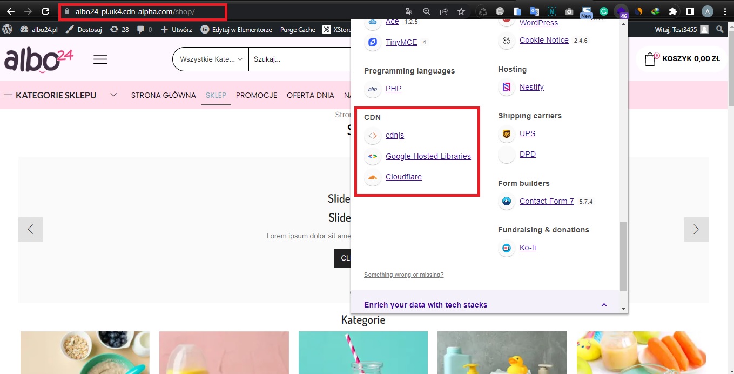
Task: Open Contact Form 7 link
Action: pyautogui.click(x=547, y=201)
